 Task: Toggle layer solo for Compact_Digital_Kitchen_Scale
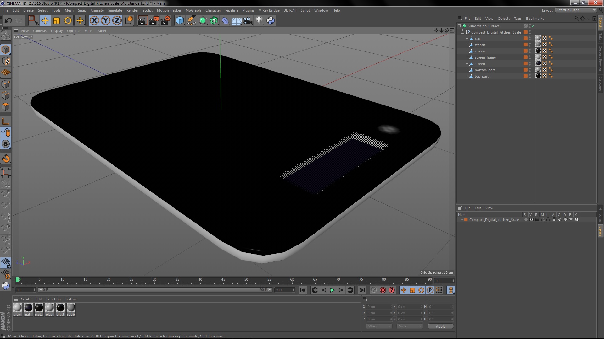pos(526,220)
